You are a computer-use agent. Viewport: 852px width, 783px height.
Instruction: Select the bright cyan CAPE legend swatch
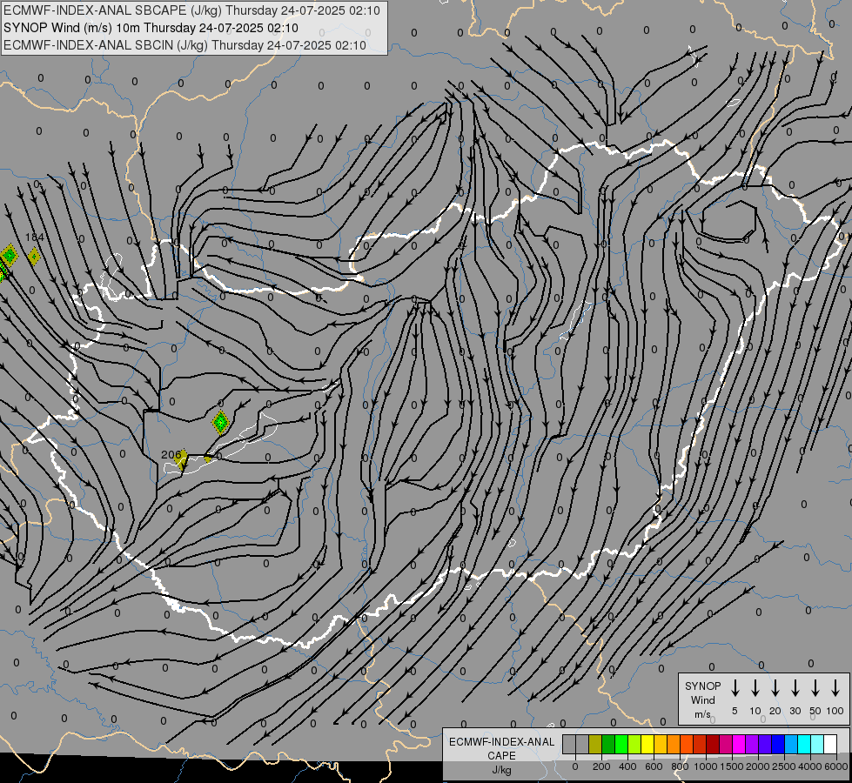pos(804,744)
